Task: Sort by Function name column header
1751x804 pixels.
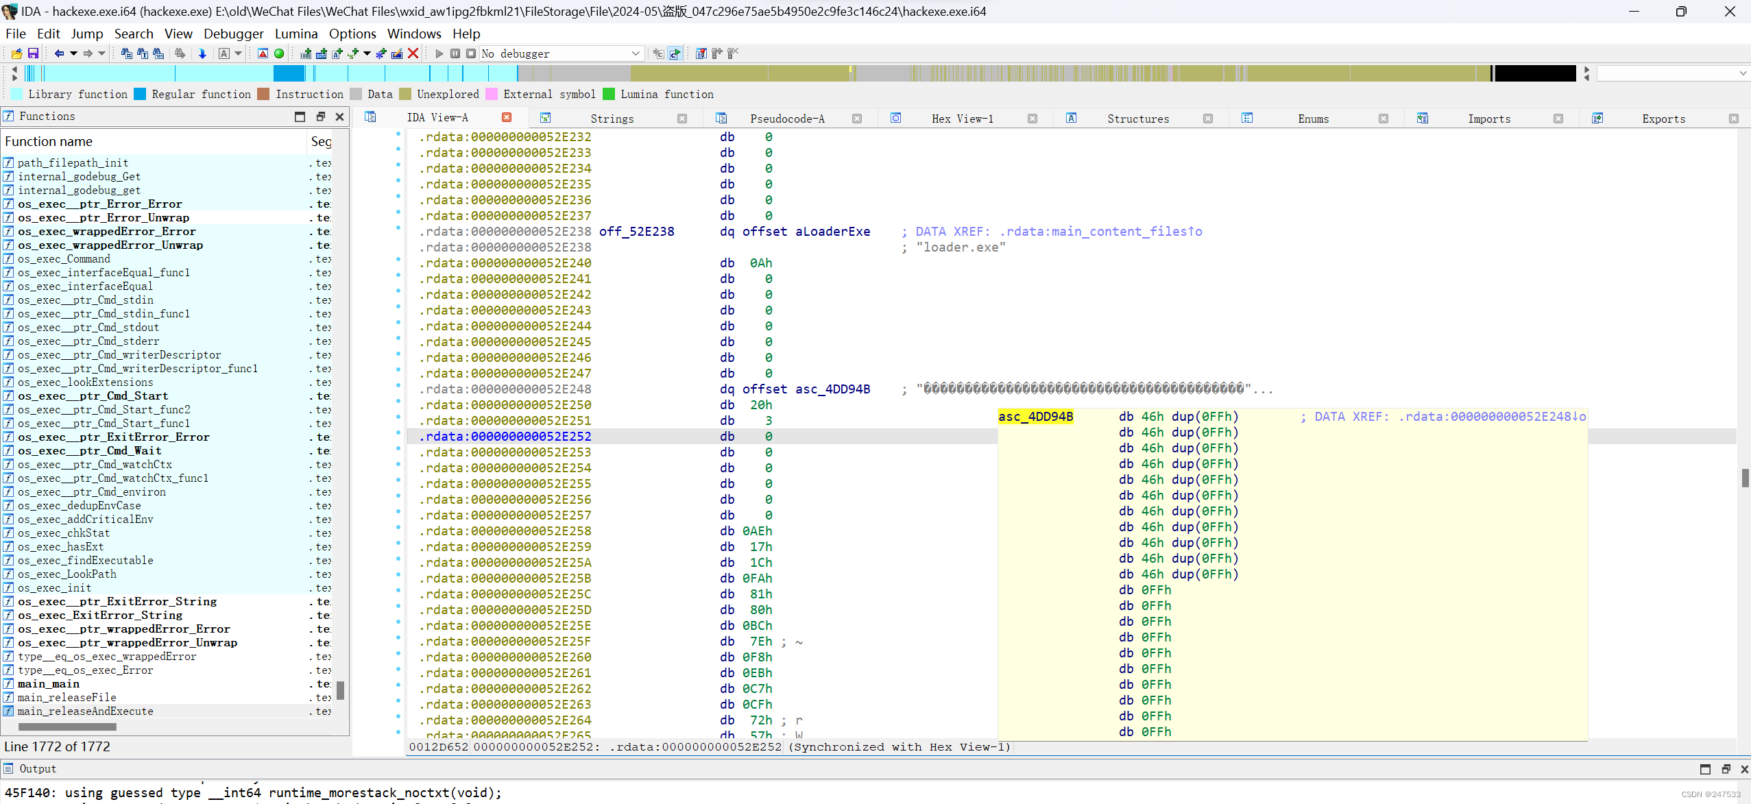Action: point(154,141)
